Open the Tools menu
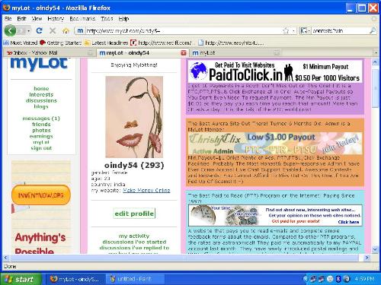The image size is (381, 285). tap(107, 18)
